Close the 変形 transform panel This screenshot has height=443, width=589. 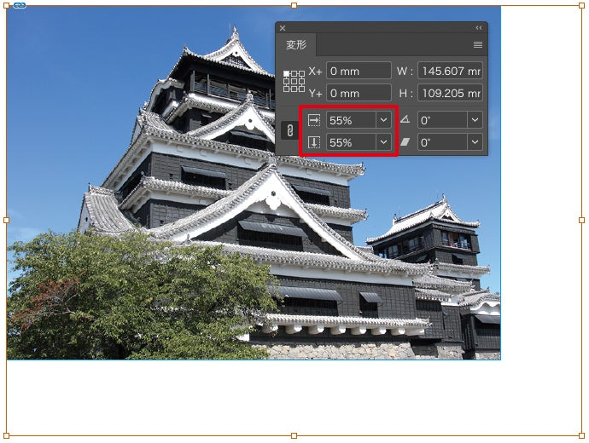click(283, 28)
